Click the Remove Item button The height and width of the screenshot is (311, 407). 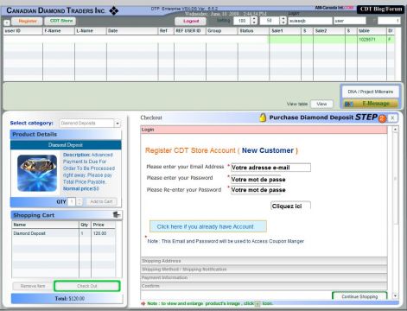click(33, 286)
